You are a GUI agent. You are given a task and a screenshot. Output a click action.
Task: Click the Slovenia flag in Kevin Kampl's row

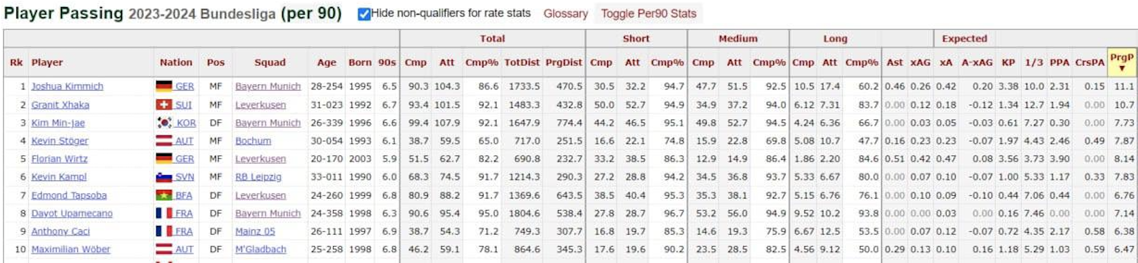click(163, 177)
